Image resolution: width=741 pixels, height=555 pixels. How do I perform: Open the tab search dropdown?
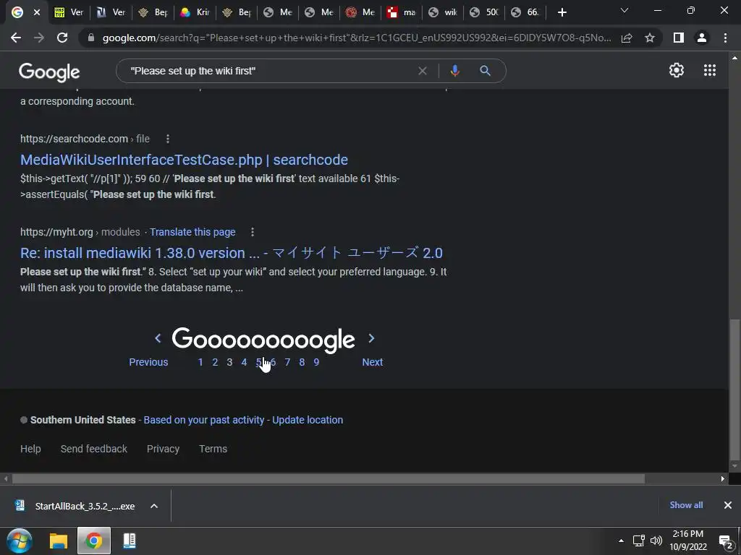(x=624, y=10)
